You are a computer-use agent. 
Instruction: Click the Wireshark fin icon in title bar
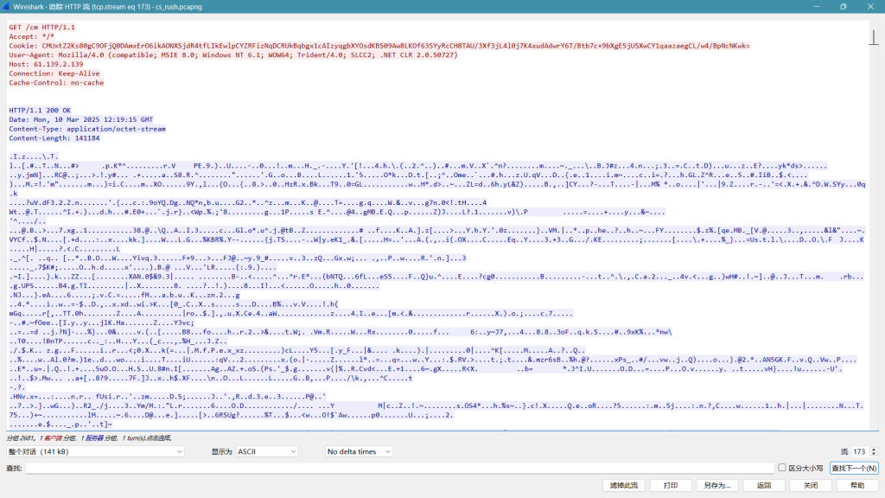tap(6, 6)
